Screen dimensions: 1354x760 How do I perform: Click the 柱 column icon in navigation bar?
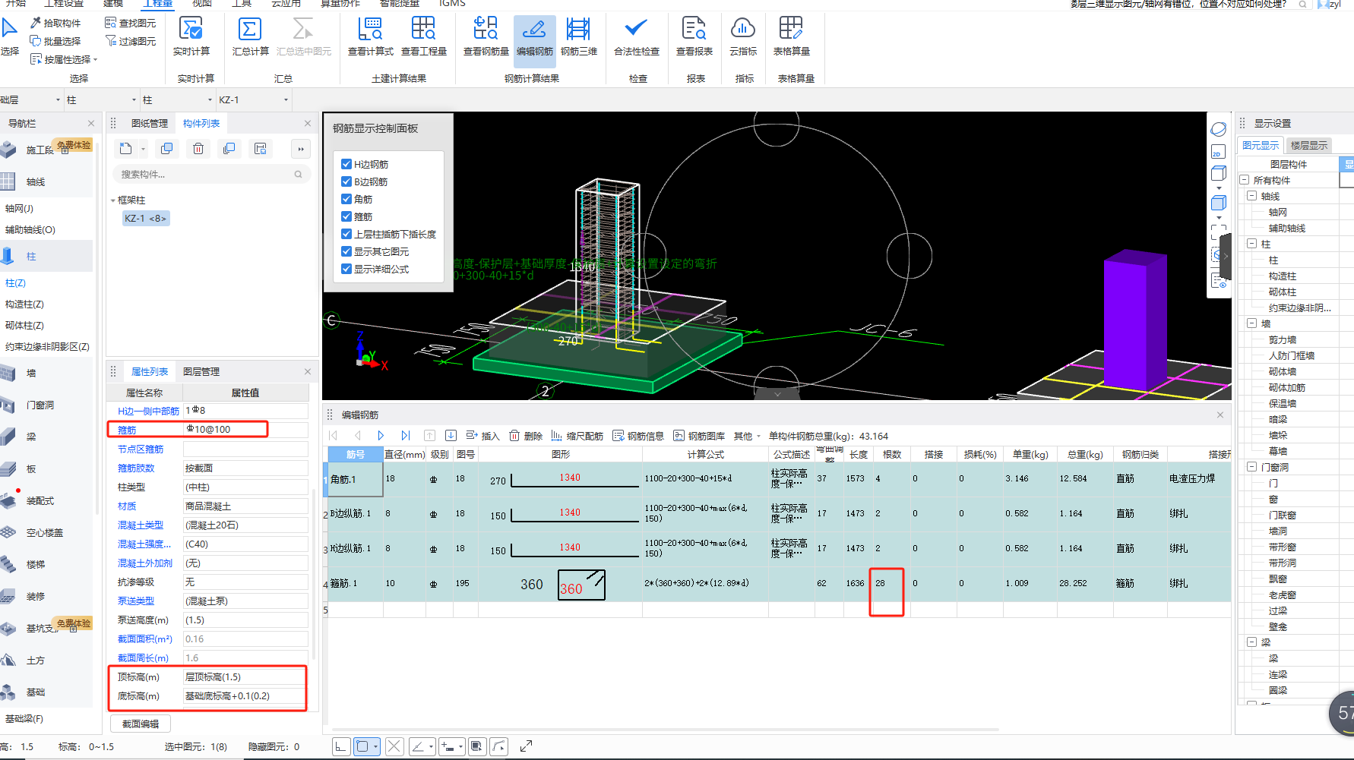(x=8, y=256)
